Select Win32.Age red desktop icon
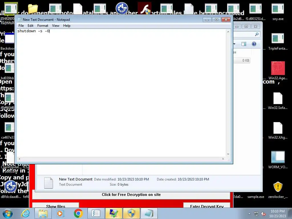 pyautogui.click(x=278, y=71)
